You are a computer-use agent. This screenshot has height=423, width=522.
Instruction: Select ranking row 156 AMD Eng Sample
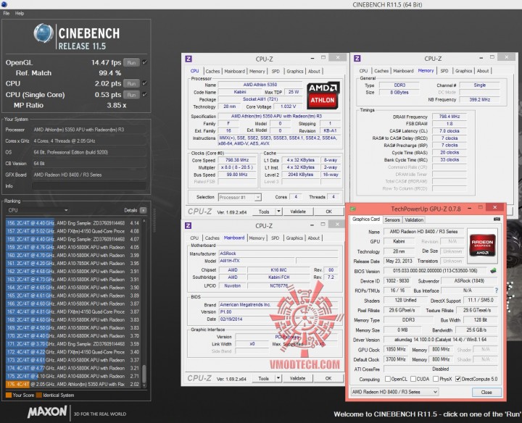[x=73, y=223]
